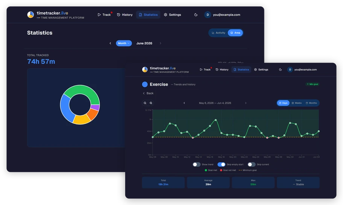Click the Settings gear icon in the front window
This screenshot has height=205, width=343.
coord(255,69)
